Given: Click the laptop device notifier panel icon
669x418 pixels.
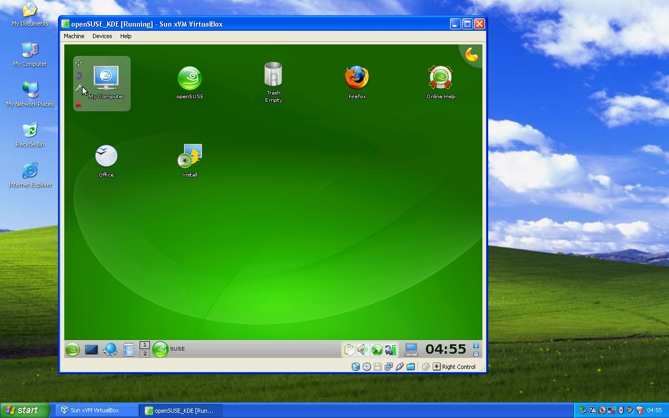Looking at the screenshot, I should [411, 350].
